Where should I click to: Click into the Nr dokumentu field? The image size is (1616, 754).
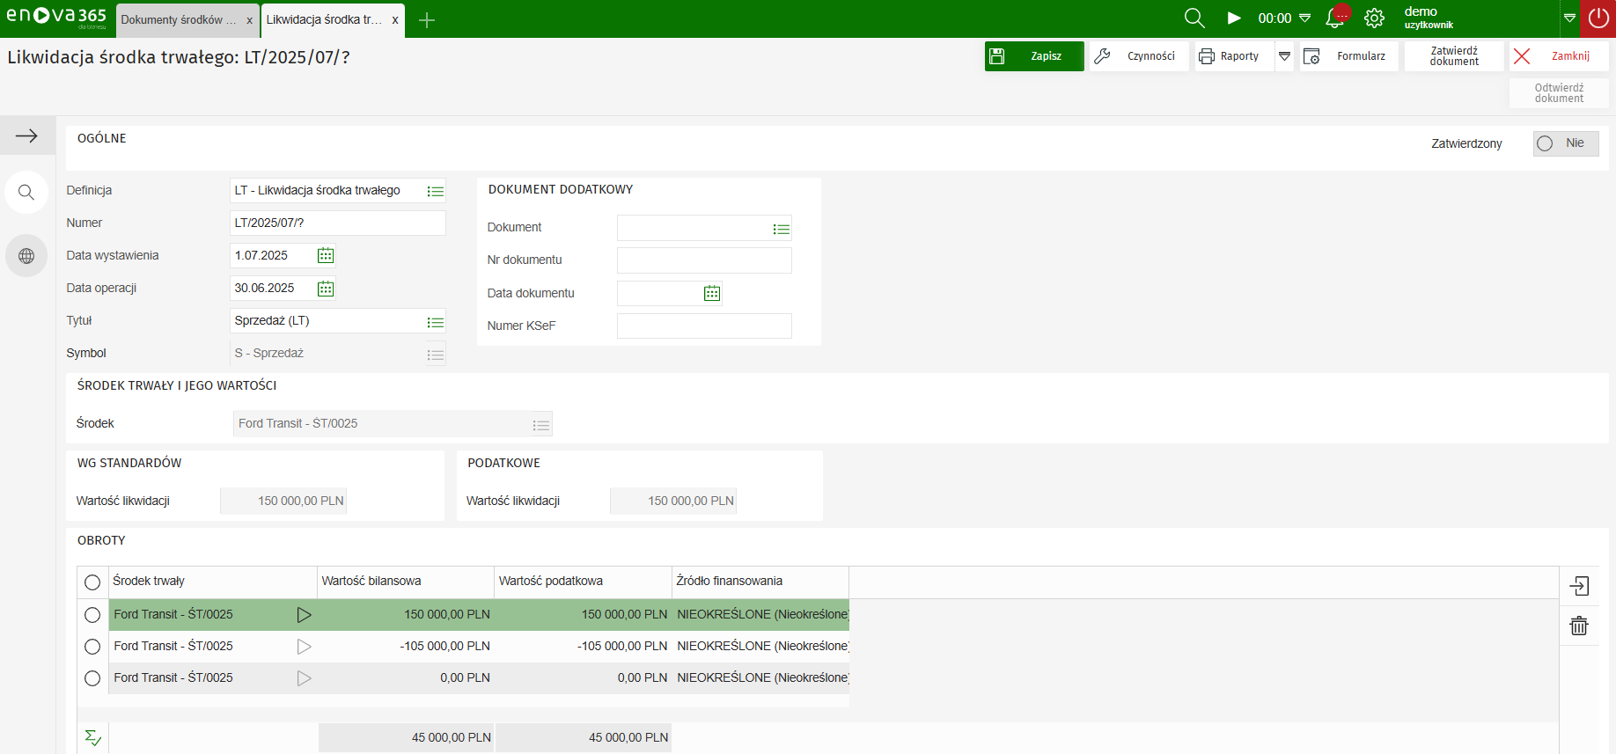click(703, 260)
